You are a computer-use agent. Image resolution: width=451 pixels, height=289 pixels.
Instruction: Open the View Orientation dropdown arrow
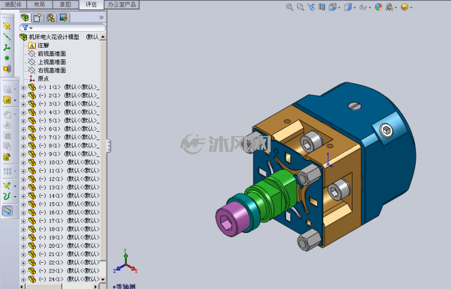(339, 8)
